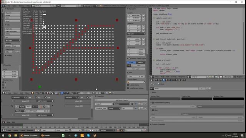The width and height of the screenshot is (246, 138).
Task: Open the Game menu
Action: click(15, 6)
